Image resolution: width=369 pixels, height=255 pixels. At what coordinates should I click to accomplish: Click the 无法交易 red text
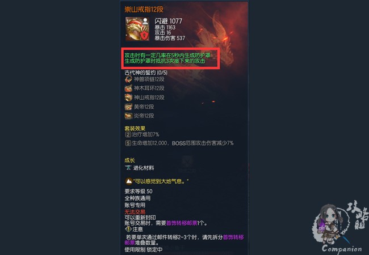[135, 212]
